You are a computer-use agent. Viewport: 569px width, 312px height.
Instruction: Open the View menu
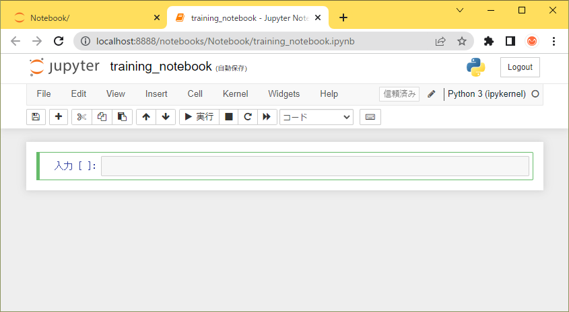(116, 94)
